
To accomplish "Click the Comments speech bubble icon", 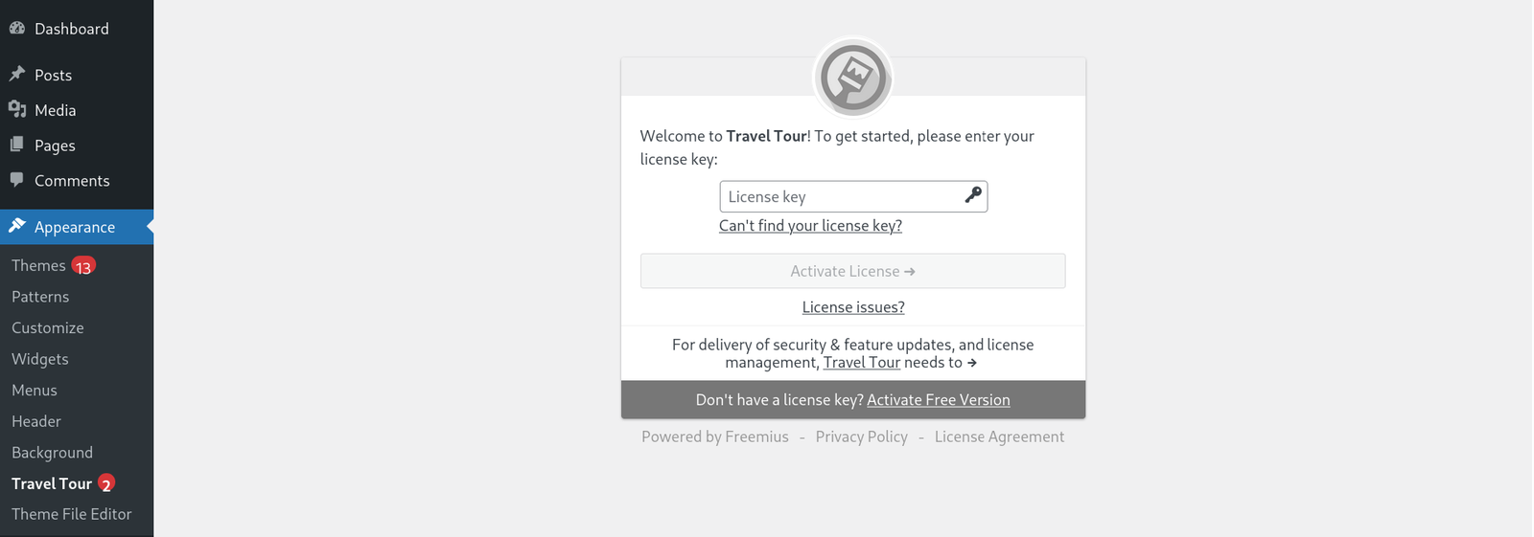I will tap(17, 180).
